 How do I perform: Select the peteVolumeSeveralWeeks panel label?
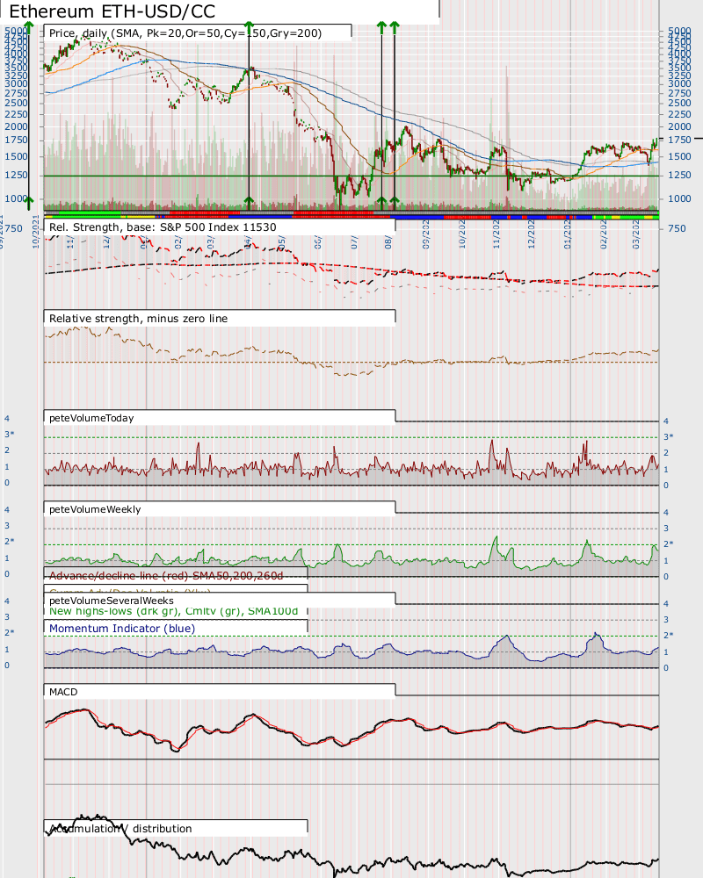112,601
